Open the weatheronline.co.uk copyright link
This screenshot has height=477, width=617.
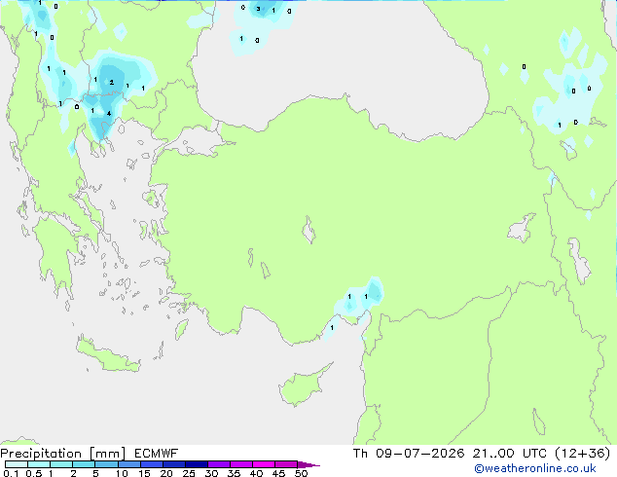(x=535, y=468)
